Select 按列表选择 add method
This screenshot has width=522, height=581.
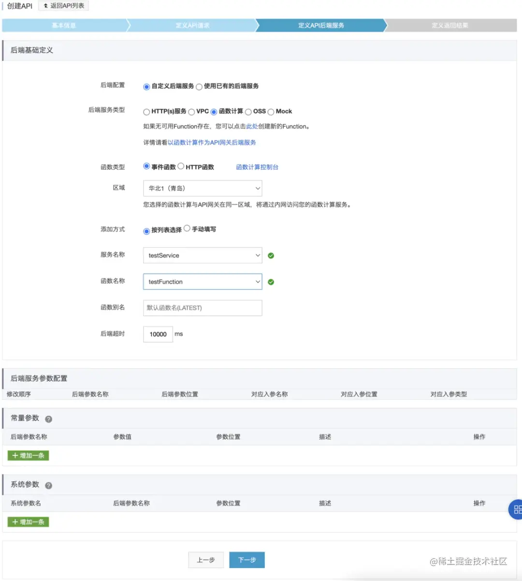[x=146, y=231]
